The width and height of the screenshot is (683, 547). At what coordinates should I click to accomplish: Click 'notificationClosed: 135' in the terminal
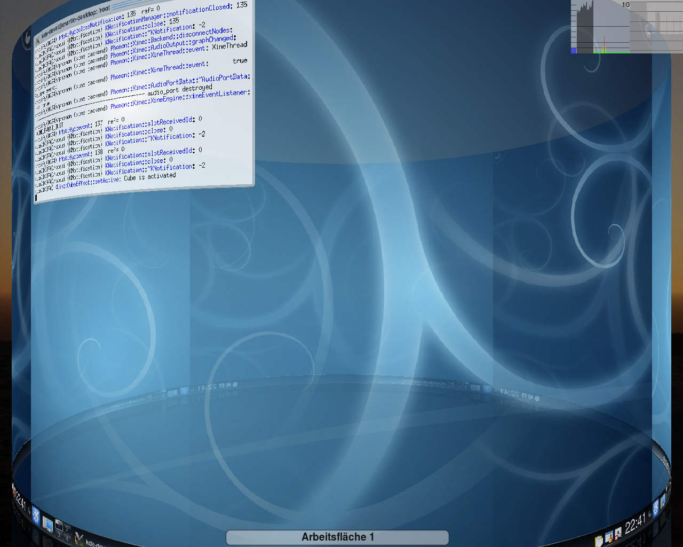208,9
